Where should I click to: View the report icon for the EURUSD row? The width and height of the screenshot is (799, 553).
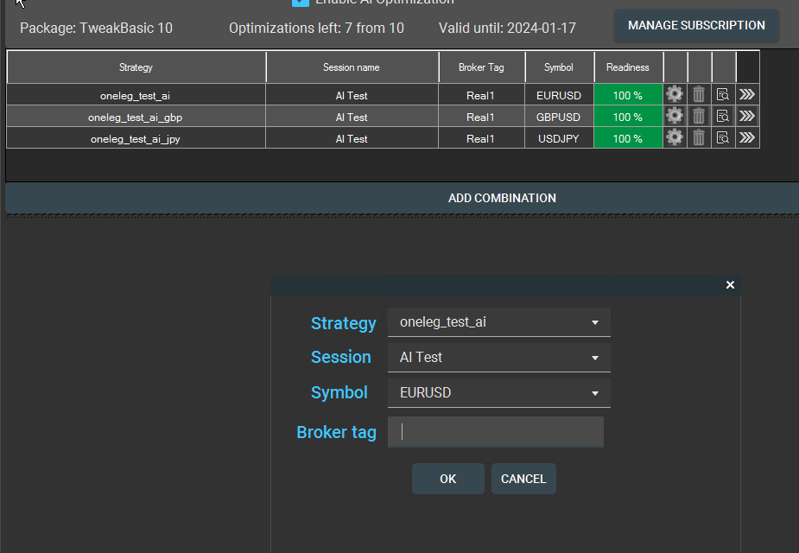pyautogui.click(x=723, y=95)
